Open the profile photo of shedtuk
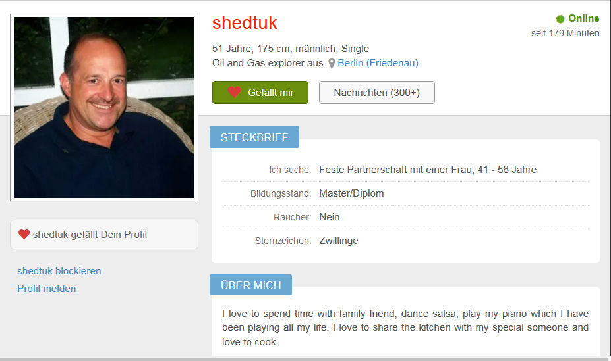The width and height of the screenshot is (611, 361). (x=104, y=108)
